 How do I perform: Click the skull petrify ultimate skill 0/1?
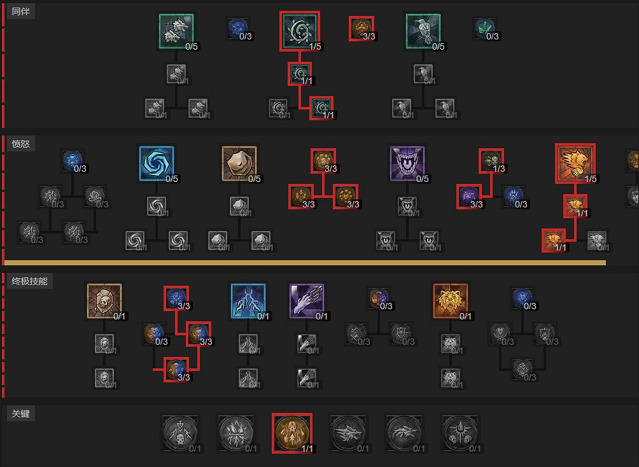click(x=104, y=301)
